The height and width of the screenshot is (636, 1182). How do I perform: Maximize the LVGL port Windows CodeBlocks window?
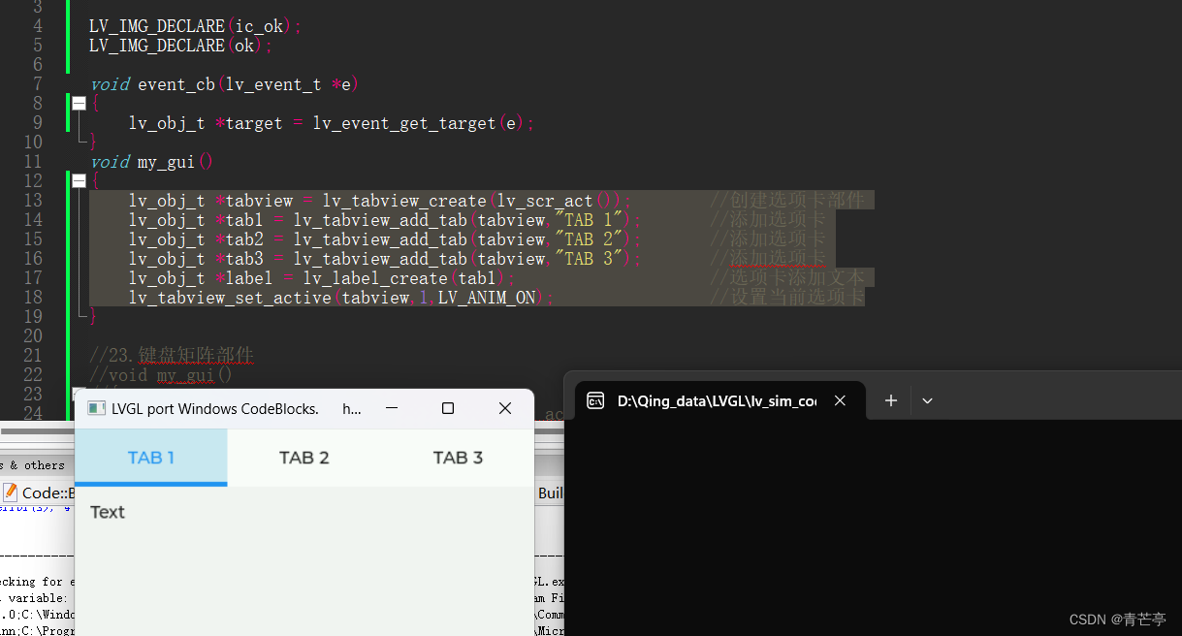(x=447, y=408)
